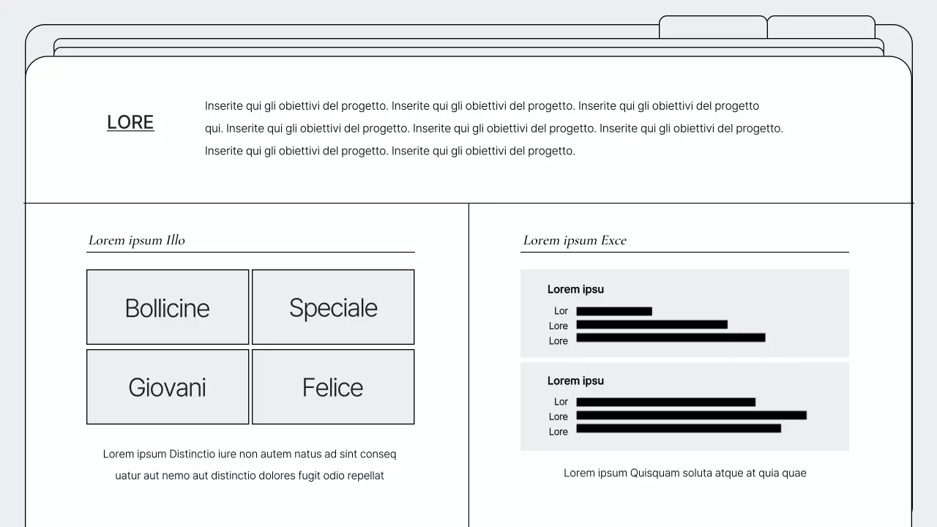
Task: Select the shortest bar in the upper chart
Action: pos(613,311)
